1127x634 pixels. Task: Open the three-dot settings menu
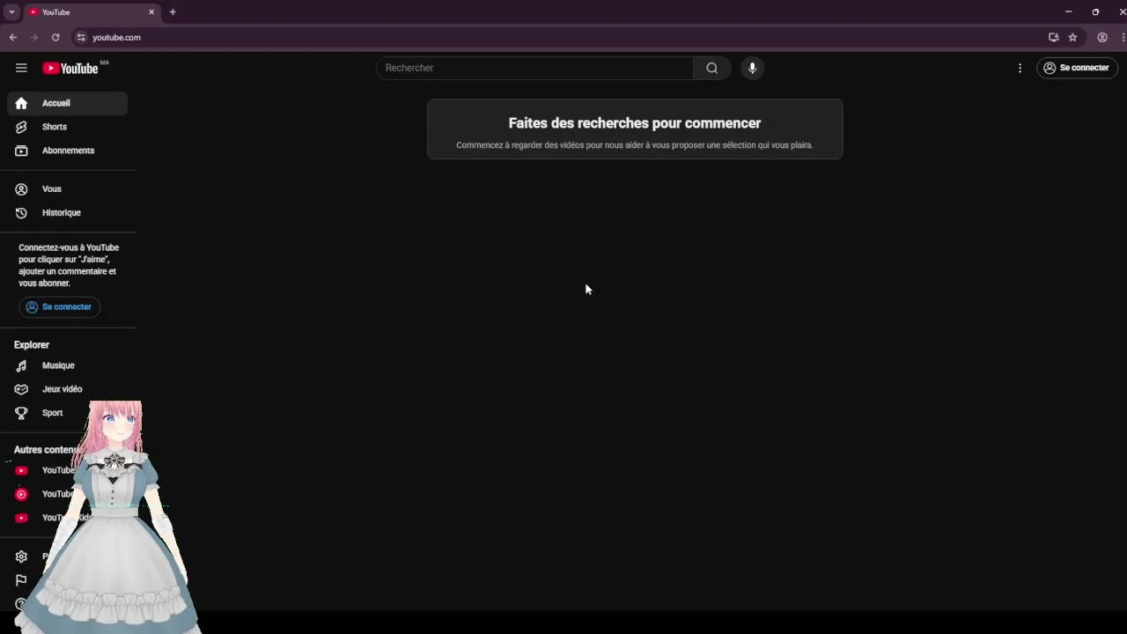1020,68
